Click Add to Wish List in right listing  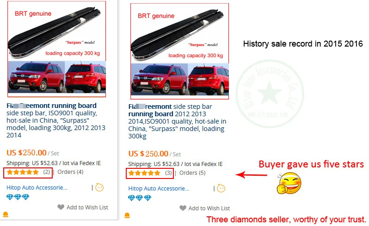(209, 208)
